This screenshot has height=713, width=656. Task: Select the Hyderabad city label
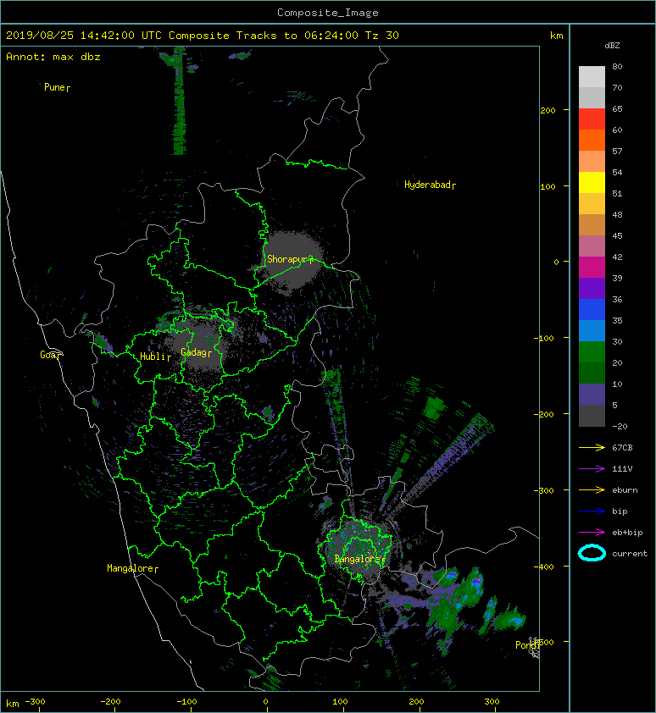(x=430, y=185)
